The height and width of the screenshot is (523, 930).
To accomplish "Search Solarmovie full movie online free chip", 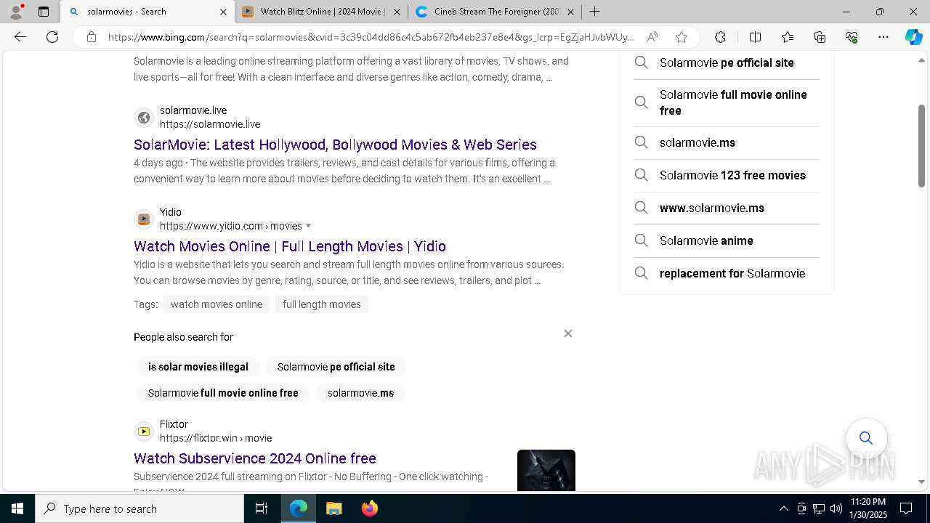I will [x=223, y=393].
